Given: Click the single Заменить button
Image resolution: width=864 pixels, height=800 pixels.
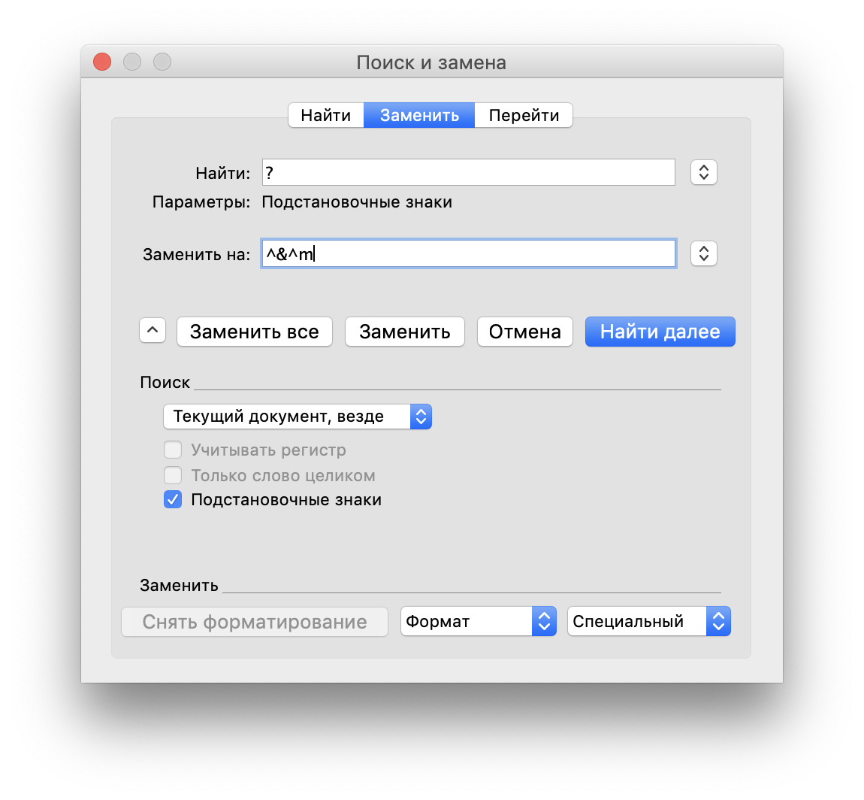Looking at the screenshot, I should (404, 332).
